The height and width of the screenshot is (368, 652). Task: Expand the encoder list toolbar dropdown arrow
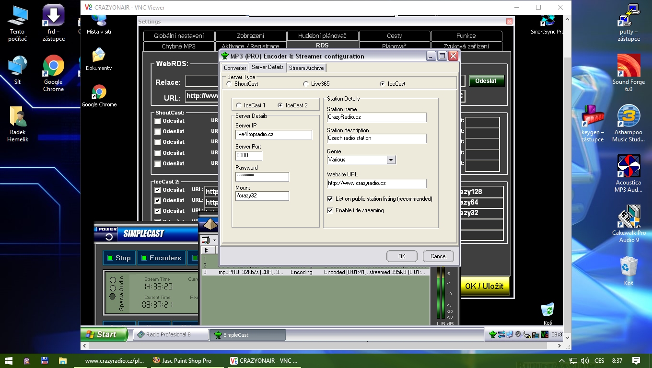[214, 240]
